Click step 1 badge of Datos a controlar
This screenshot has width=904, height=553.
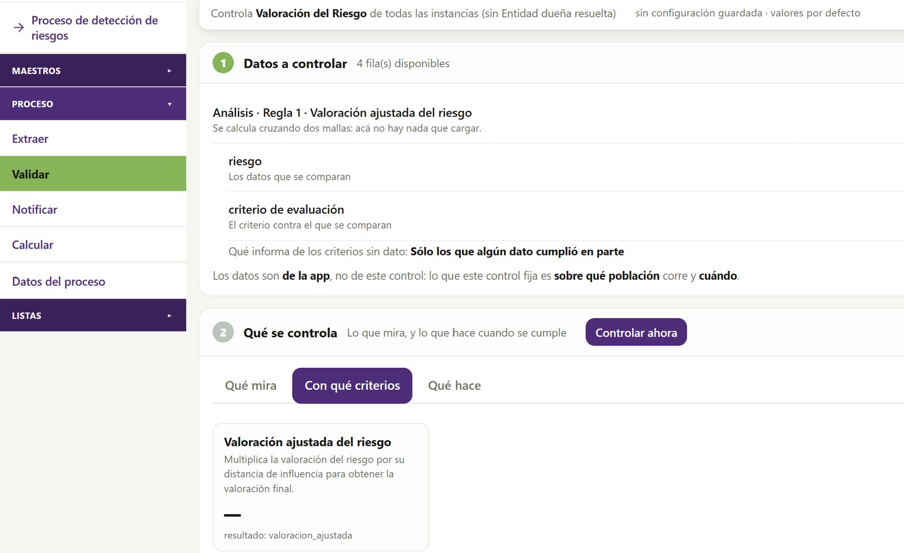[x=223, y=63]
